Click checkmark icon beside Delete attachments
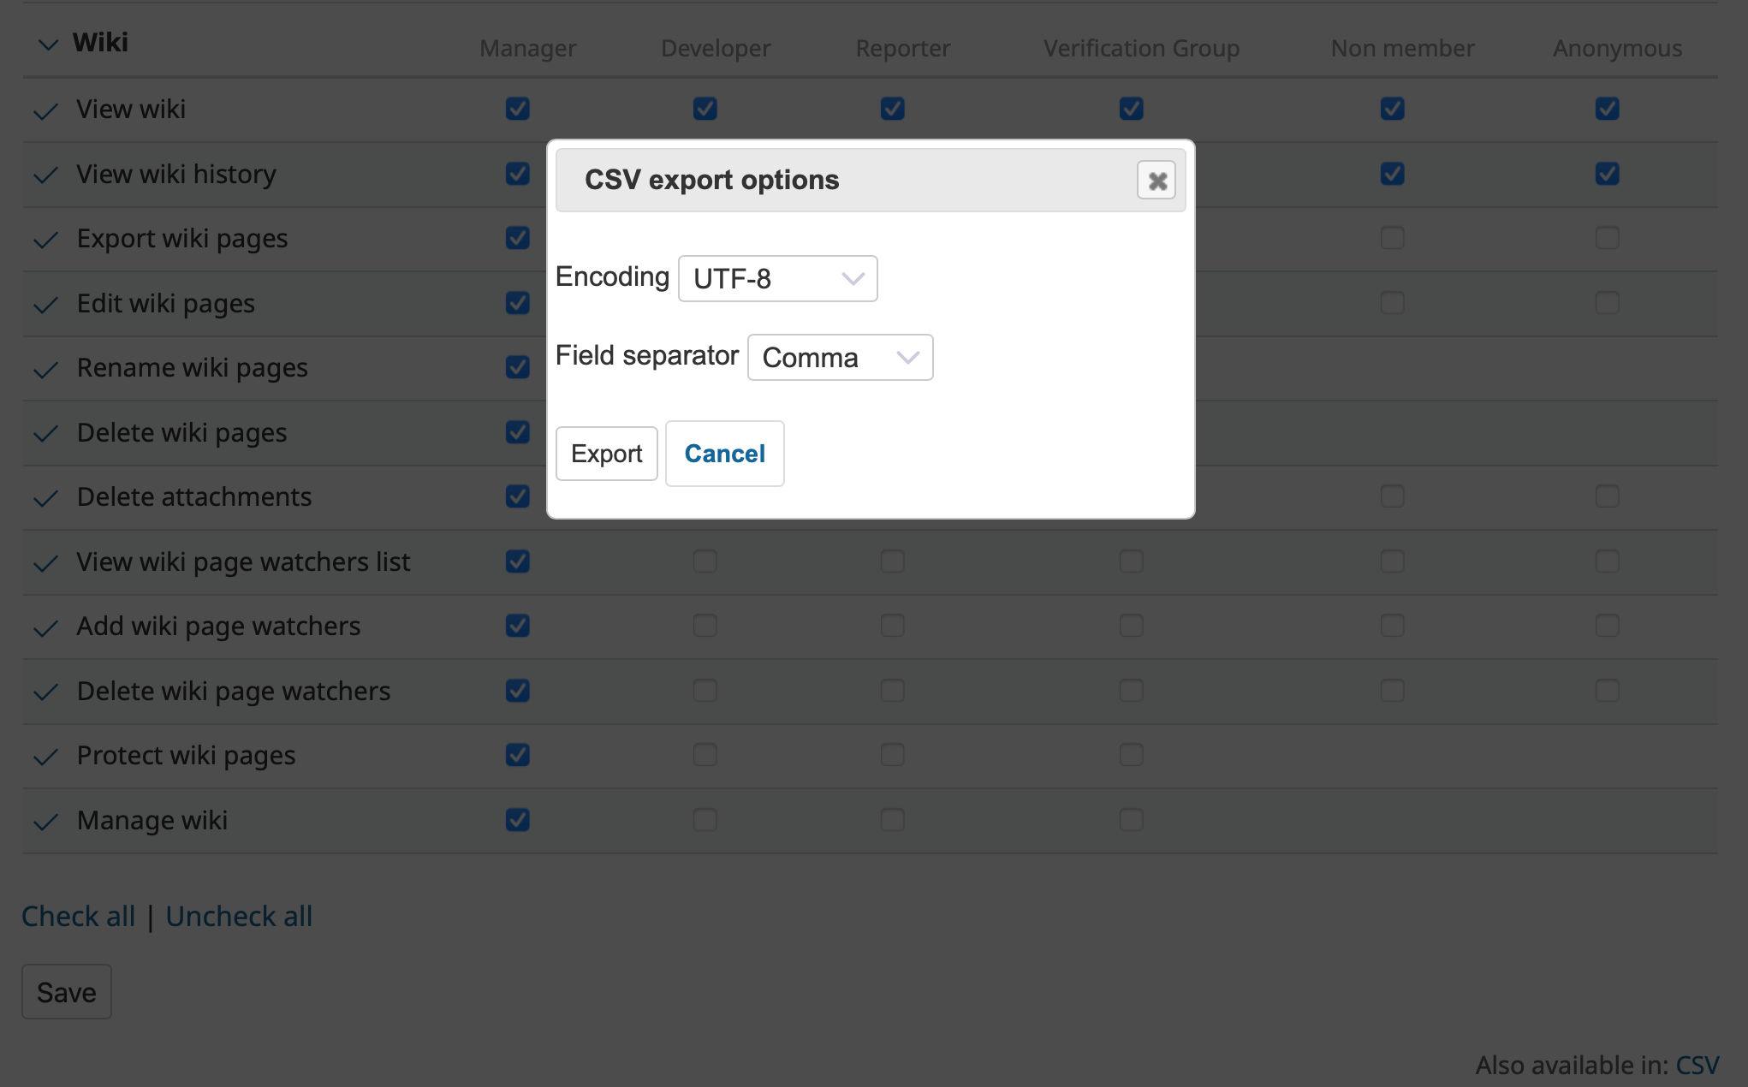The image size is (1748, 1087). (x=45, y=499)
